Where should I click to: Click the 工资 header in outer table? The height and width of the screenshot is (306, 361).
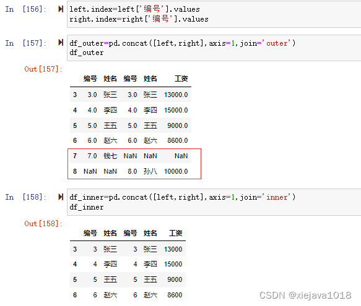[x=181, y=79]
